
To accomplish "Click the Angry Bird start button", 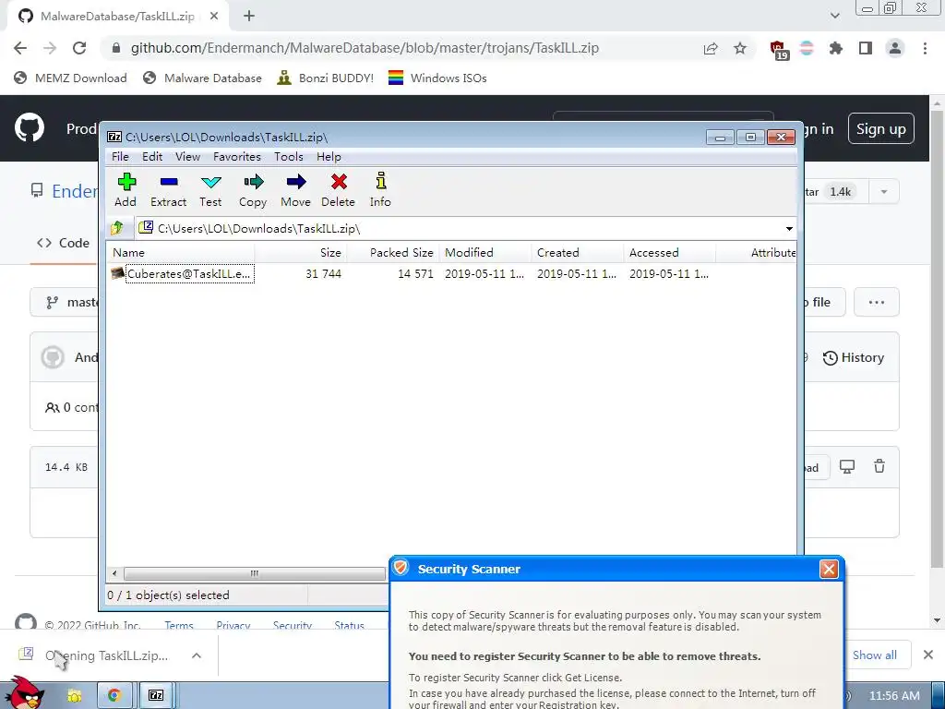I will click(x=24, y=693).
